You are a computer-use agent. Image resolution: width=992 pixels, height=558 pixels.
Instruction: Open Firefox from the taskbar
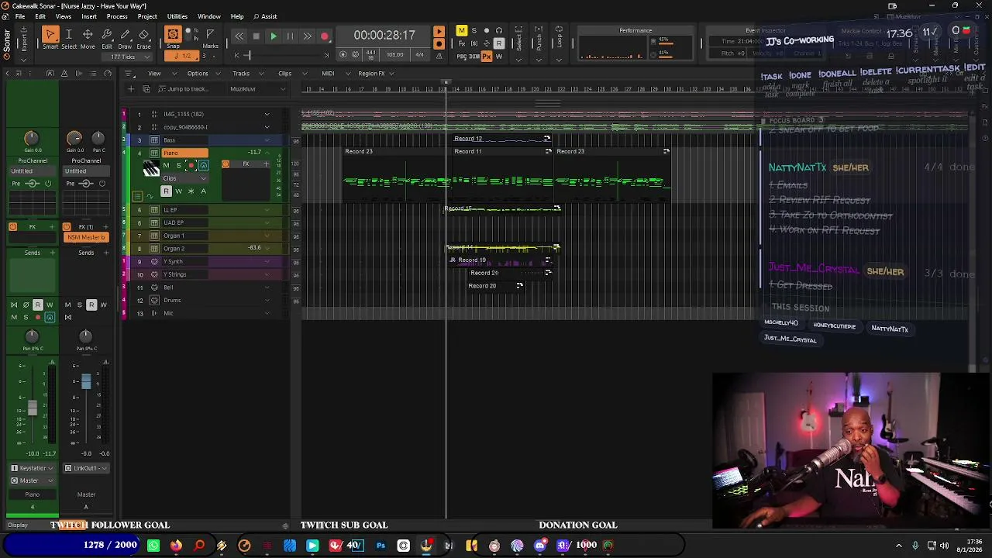176,546
